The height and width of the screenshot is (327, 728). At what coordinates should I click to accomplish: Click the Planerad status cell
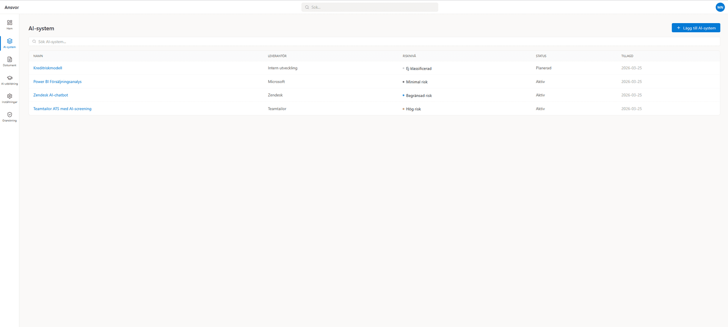pyautogui.click(x=543, y=68)
